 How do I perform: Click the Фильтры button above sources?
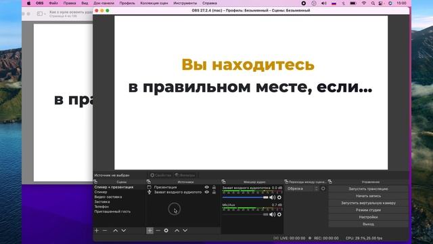[185, 175]
